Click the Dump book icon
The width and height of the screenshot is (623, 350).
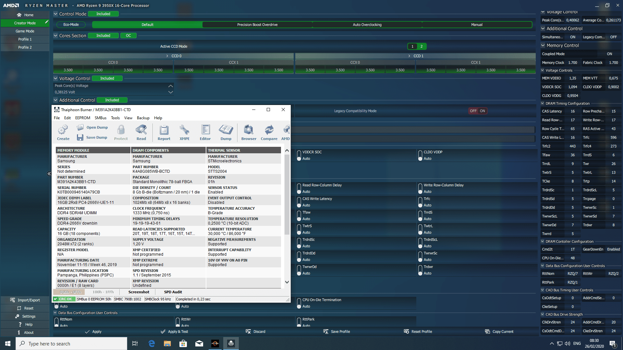click(x=226, y=130)
